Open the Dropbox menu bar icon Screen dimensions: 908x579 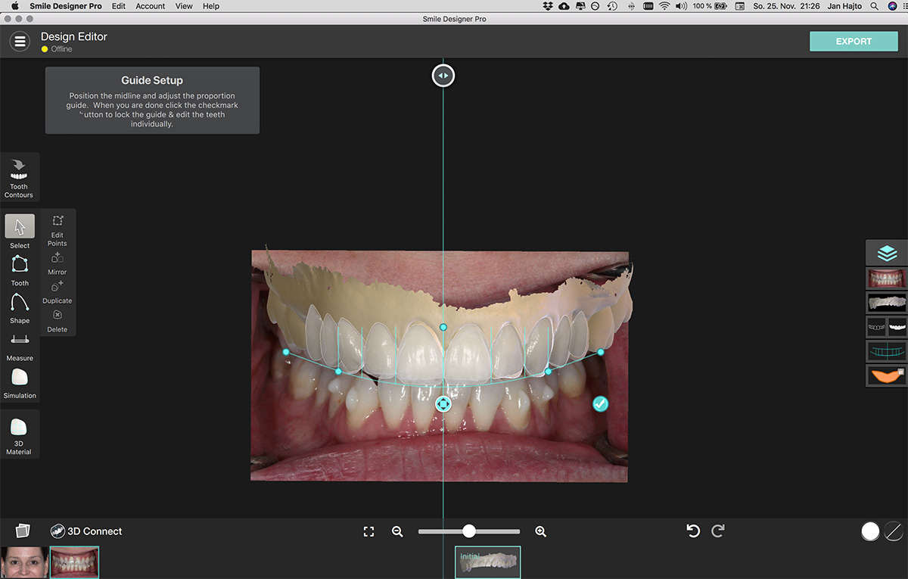549,6
